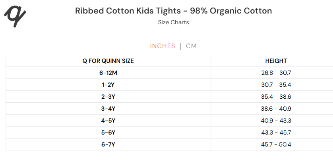Click the 45.7 - 50.4 height value
Image resolution: width=333 pixels, height=162 pixels.
pyautogui.click(x=276, y=144)
